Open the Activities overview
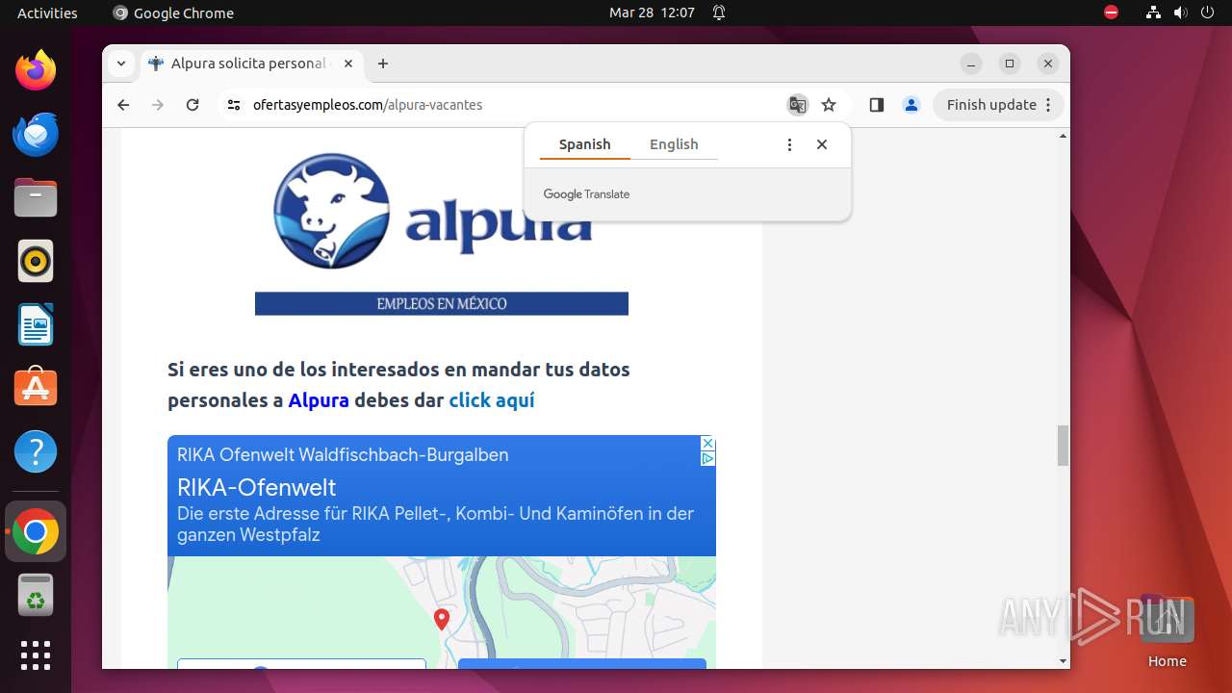1232x693 pixels. 47,13
